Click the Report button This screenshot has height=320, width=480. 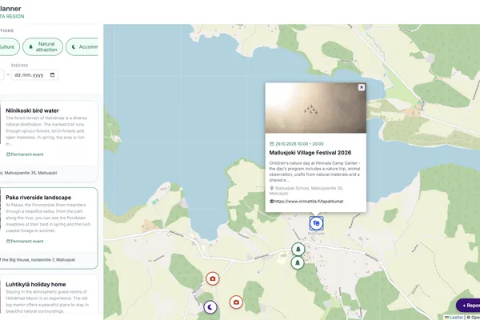point(468,306)
